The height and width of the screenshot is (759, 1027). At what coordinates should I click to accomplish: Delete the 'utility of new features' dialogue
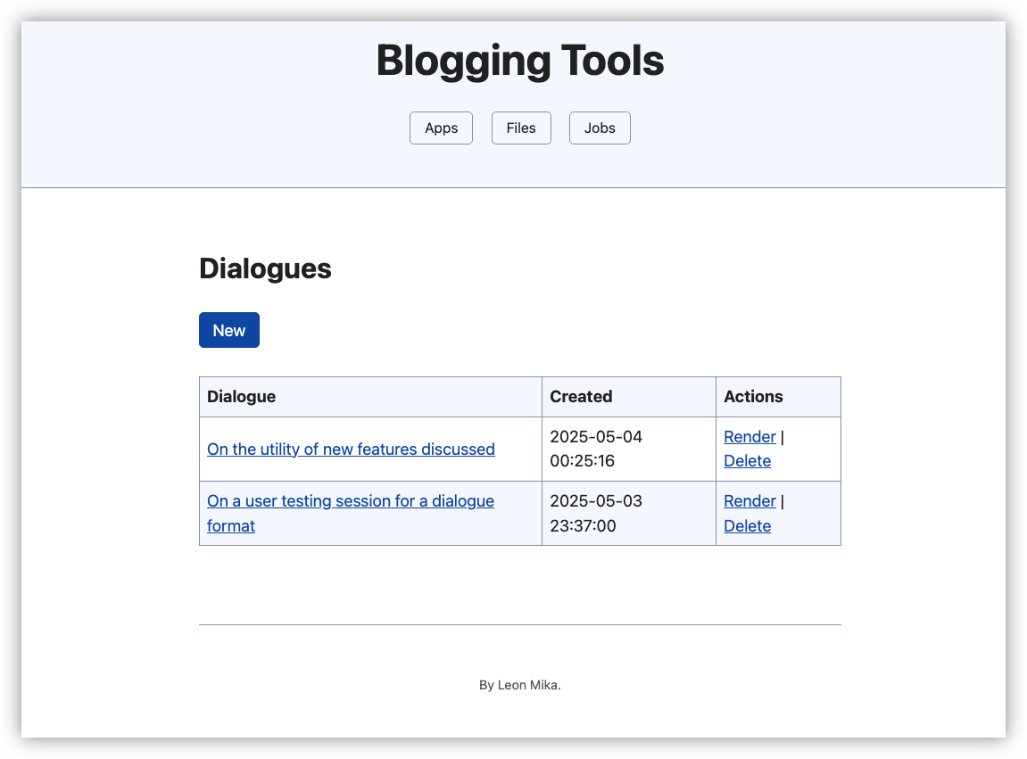748,461
